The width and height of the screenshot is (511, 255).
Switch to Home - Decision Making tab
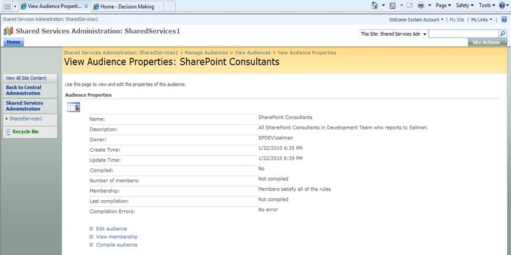tap(126, 6)
